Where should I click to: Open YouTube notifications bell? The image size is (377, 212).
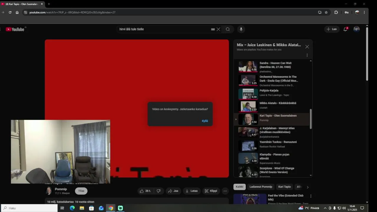pos(345,29)
